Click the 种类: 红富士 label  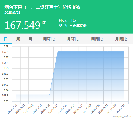[69, 20]
